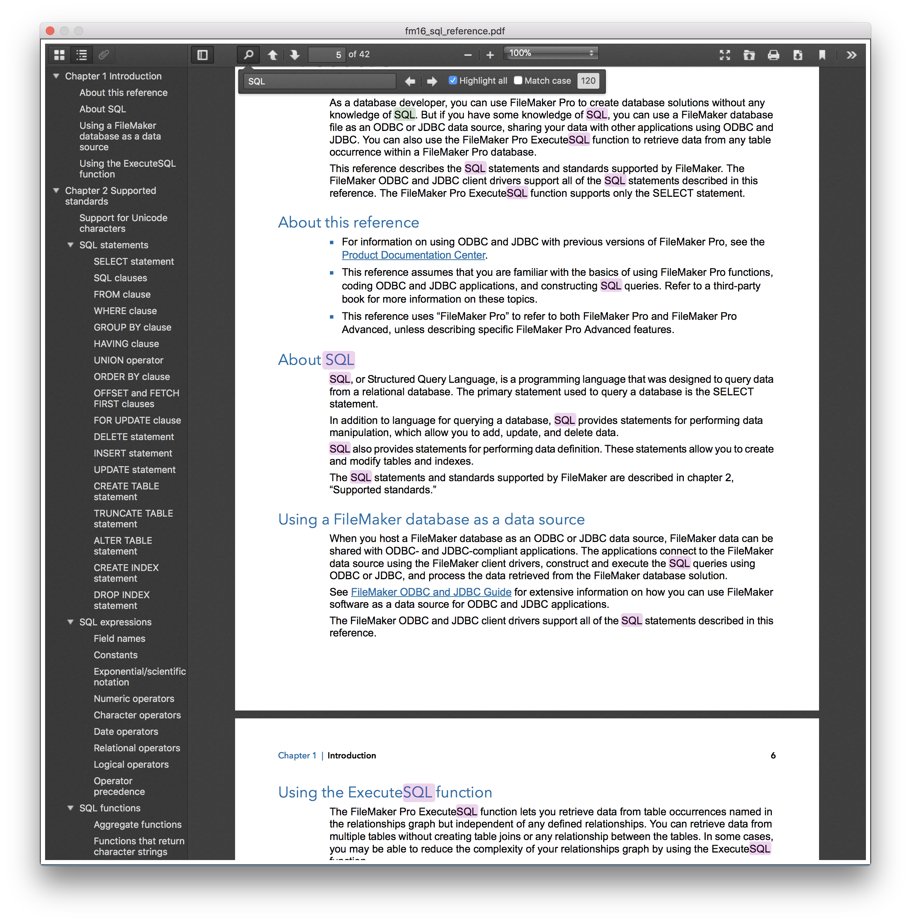Open Aggregate functions in the outline
This screenshot has width=911, height=923.
pyautogui.click(x=138, y=825)
